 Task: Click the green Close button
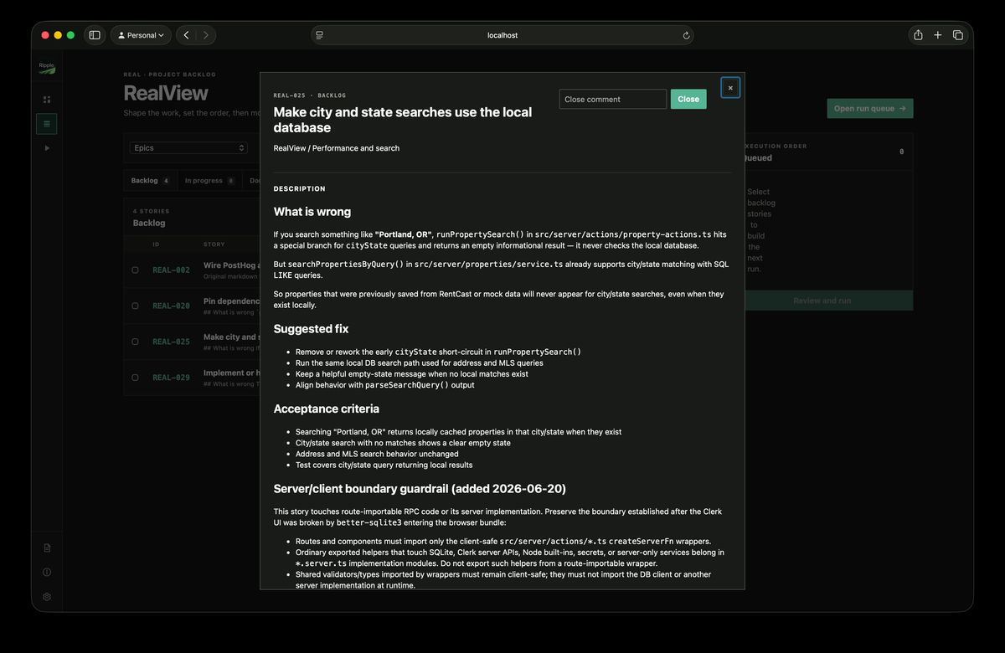pyautogui.click(x=688, y=99)
